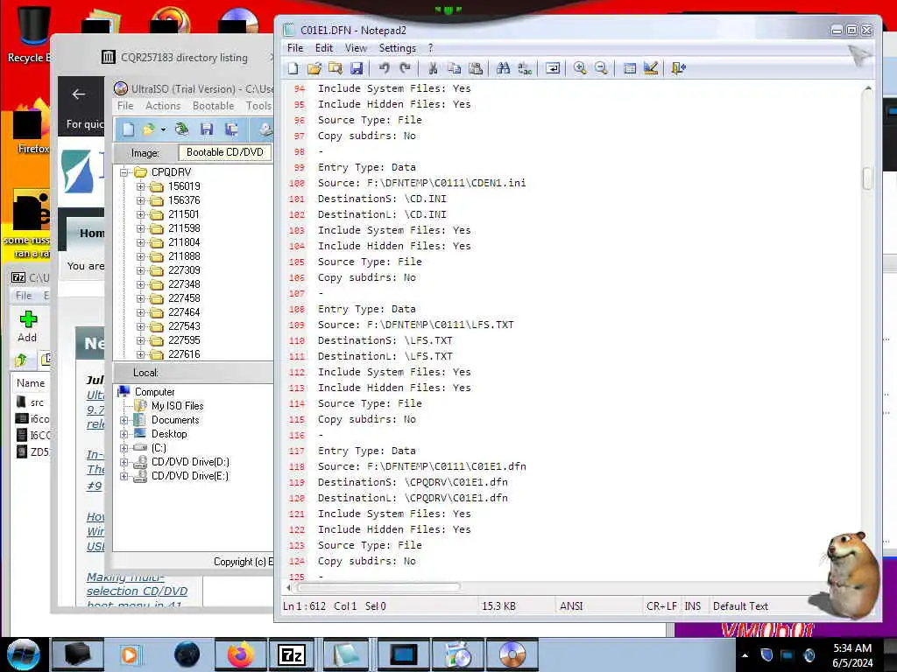
Task: Expand folder 227309 in UltraISO tree
Action: (141, 270)
